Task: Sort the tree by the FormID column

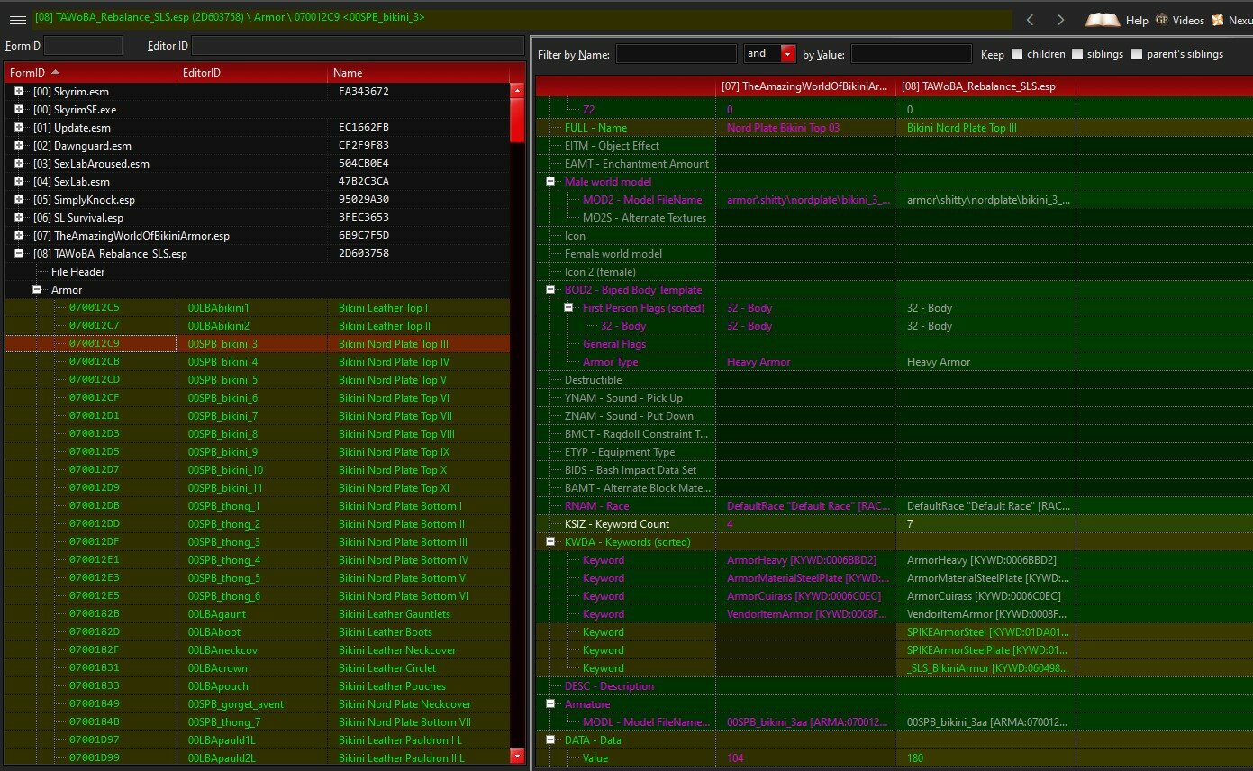Action: tap(90, 72)
